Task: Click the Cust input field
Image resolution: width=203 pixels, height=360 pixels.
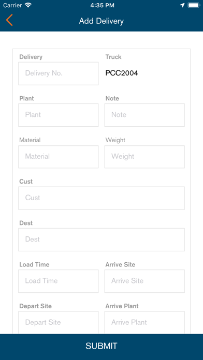Action: pyautogui.click(x=102, y=198)
